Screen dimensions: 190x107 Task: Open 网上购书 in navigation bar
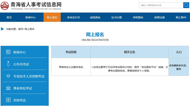point(181,17)
